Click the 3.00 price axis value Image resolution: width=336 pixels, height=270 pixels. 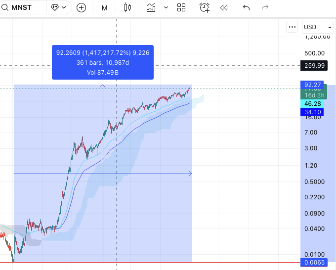pyautogui.click(x=311, y=148)
